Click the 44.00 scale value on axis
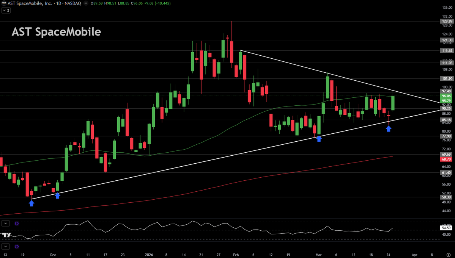 tap(447, 211)
